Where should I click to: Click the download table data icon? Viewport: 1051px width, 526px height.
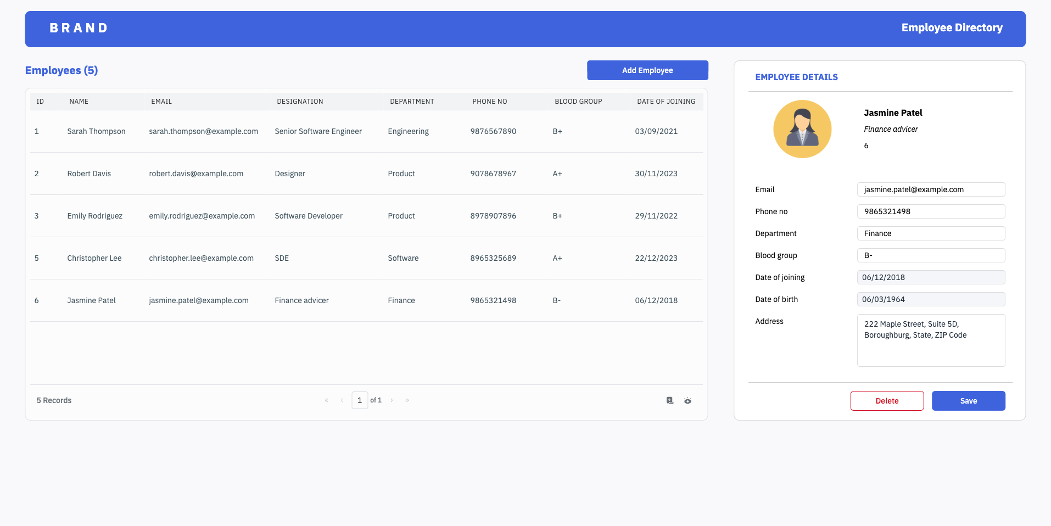pos(669,401)
